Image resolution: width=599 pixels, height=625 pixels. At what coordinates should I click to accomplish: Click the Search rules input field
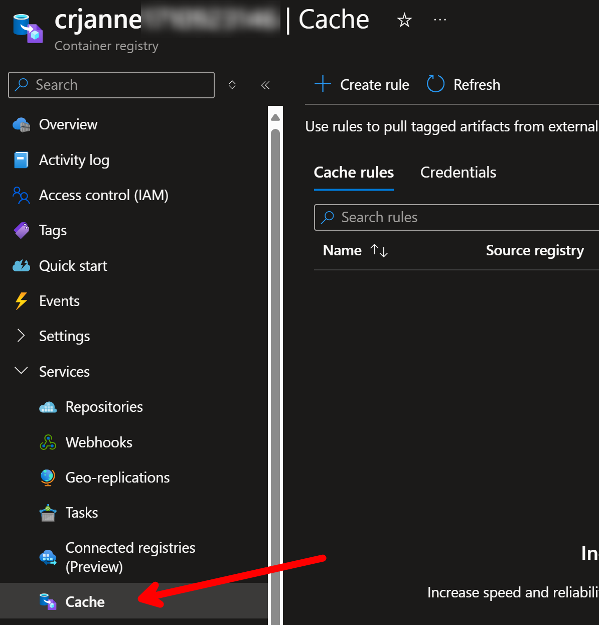(457, 217)
